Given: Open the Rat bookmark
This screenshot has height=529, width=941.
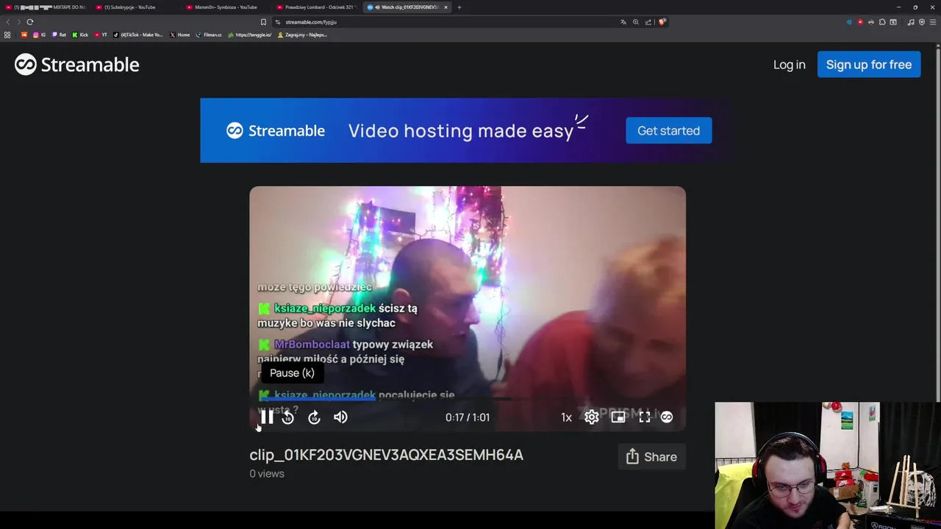Looking at the screenshot, I should click(x=59, y=35).
